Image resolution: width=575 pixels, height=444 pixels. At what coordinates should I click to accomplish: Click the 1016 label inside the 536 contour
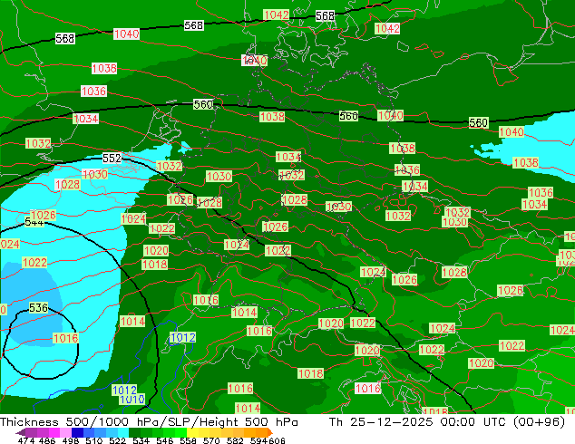(x=65, y=338)
